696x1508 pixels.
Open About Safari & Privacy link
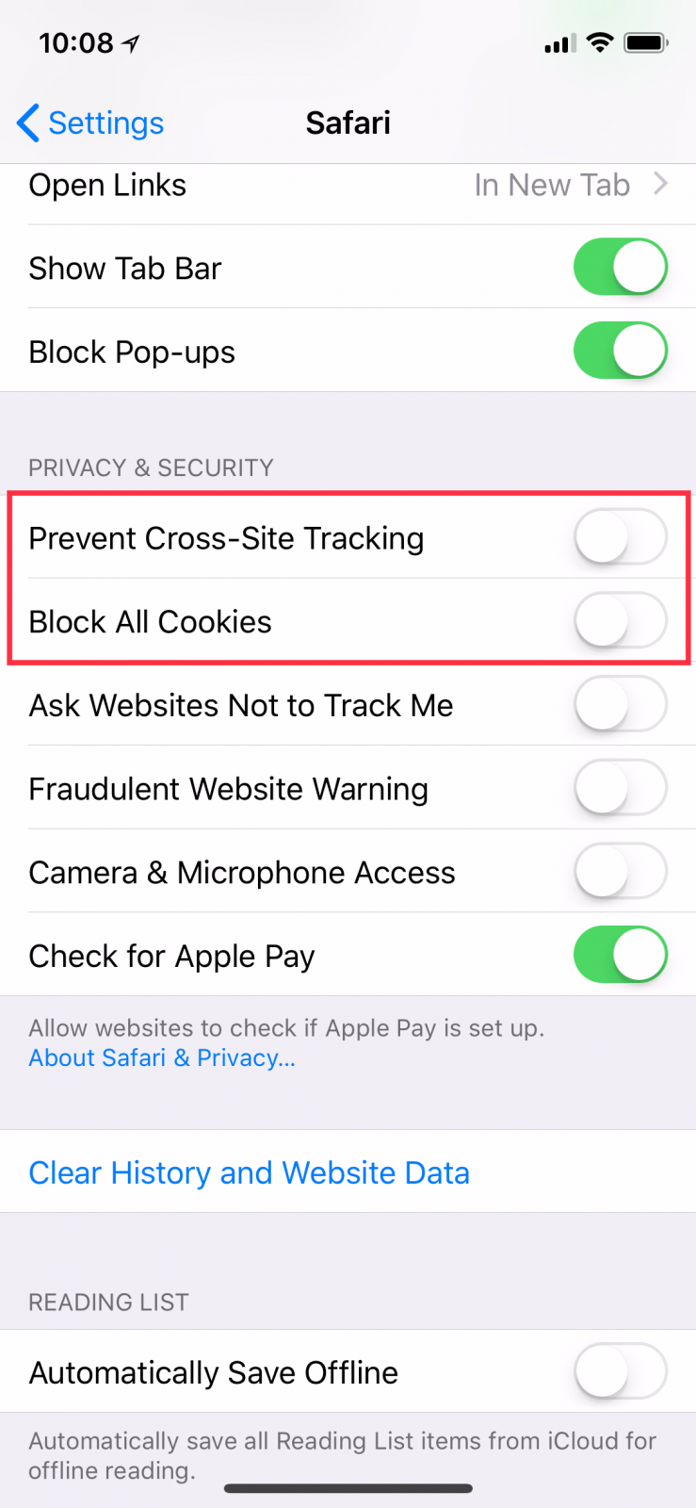162,1057
